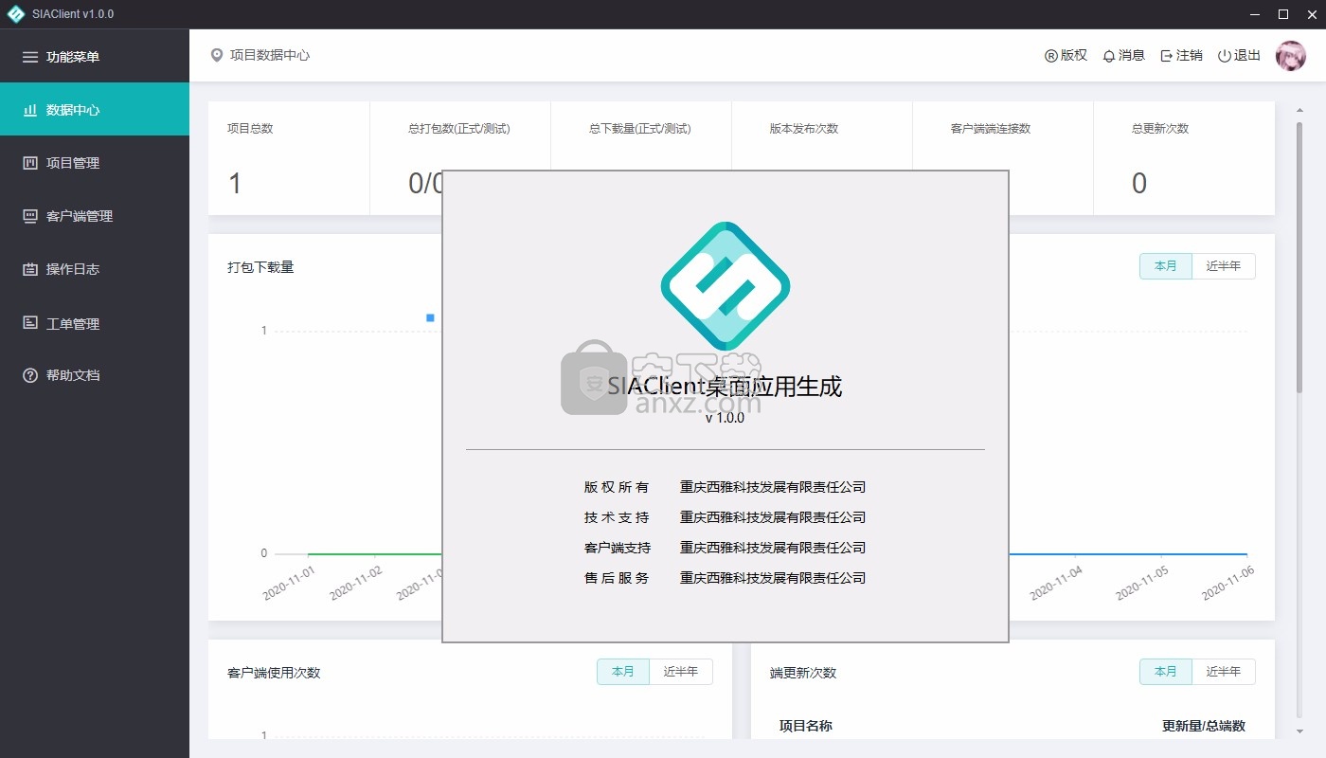The image size is (1326, 758).
Task: Close the SIAClient window
Action: tap(1310, 14)
